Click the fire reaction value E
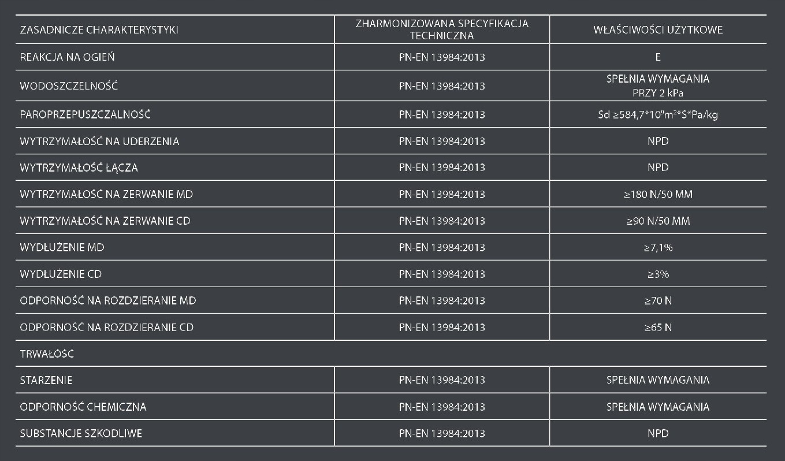Screen dimensions: 785x461 click(x=658, y=57)
